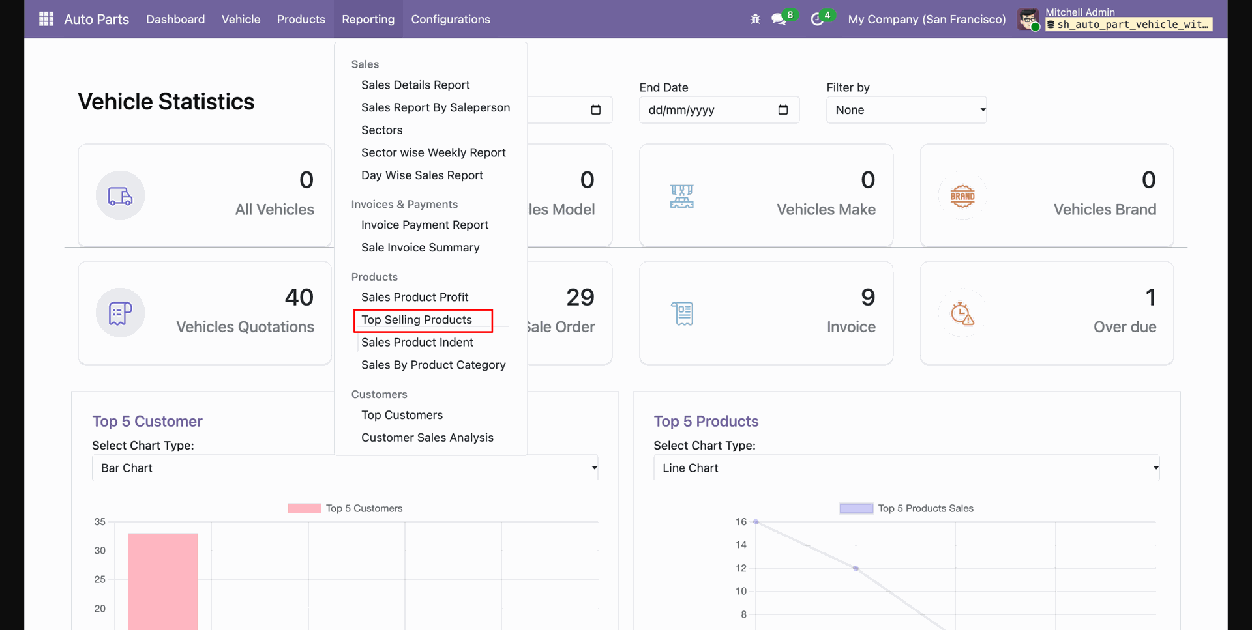Open the start date calendar picker icon
The height and width of the screenshot is (630, 1252).
tap(595, 109)
